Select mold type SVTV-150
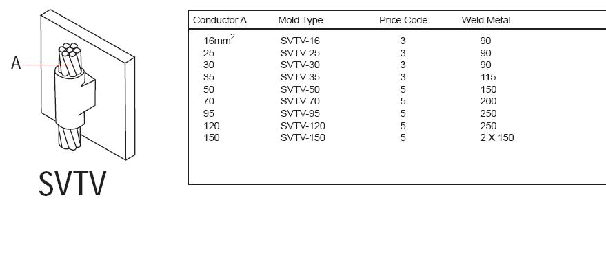The image size is (606, 253). point(303,137)
